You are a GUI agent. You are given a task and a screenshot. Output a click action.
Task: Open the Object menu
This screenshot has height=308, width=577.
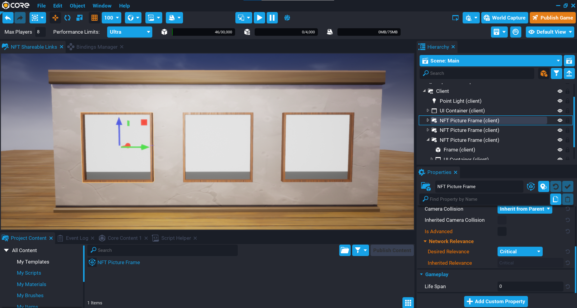(77, 6)
